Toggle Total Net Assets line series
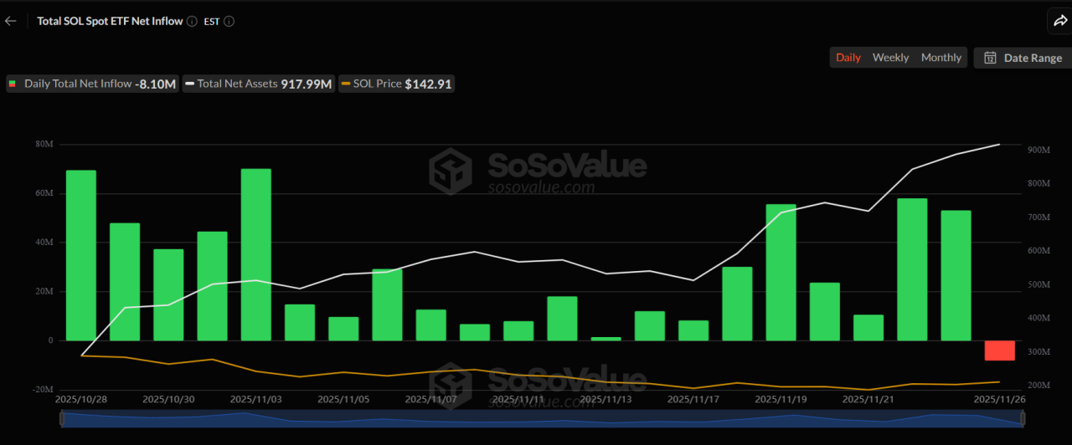The image size is (1072, 445). coord(258,84)
